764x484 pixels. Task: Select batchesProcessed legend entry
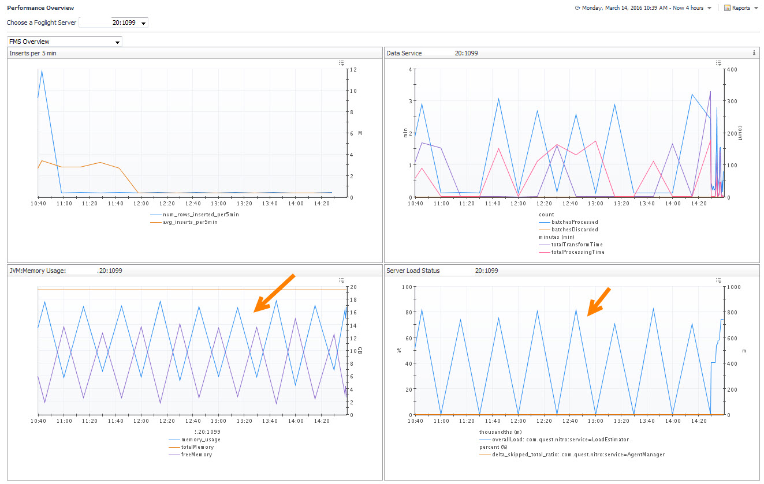pos(568,222)
